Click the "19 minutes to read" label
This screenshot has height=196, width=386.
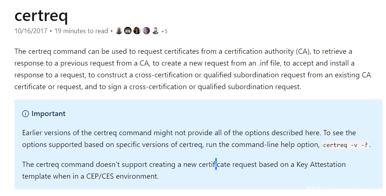pos(81,31)
